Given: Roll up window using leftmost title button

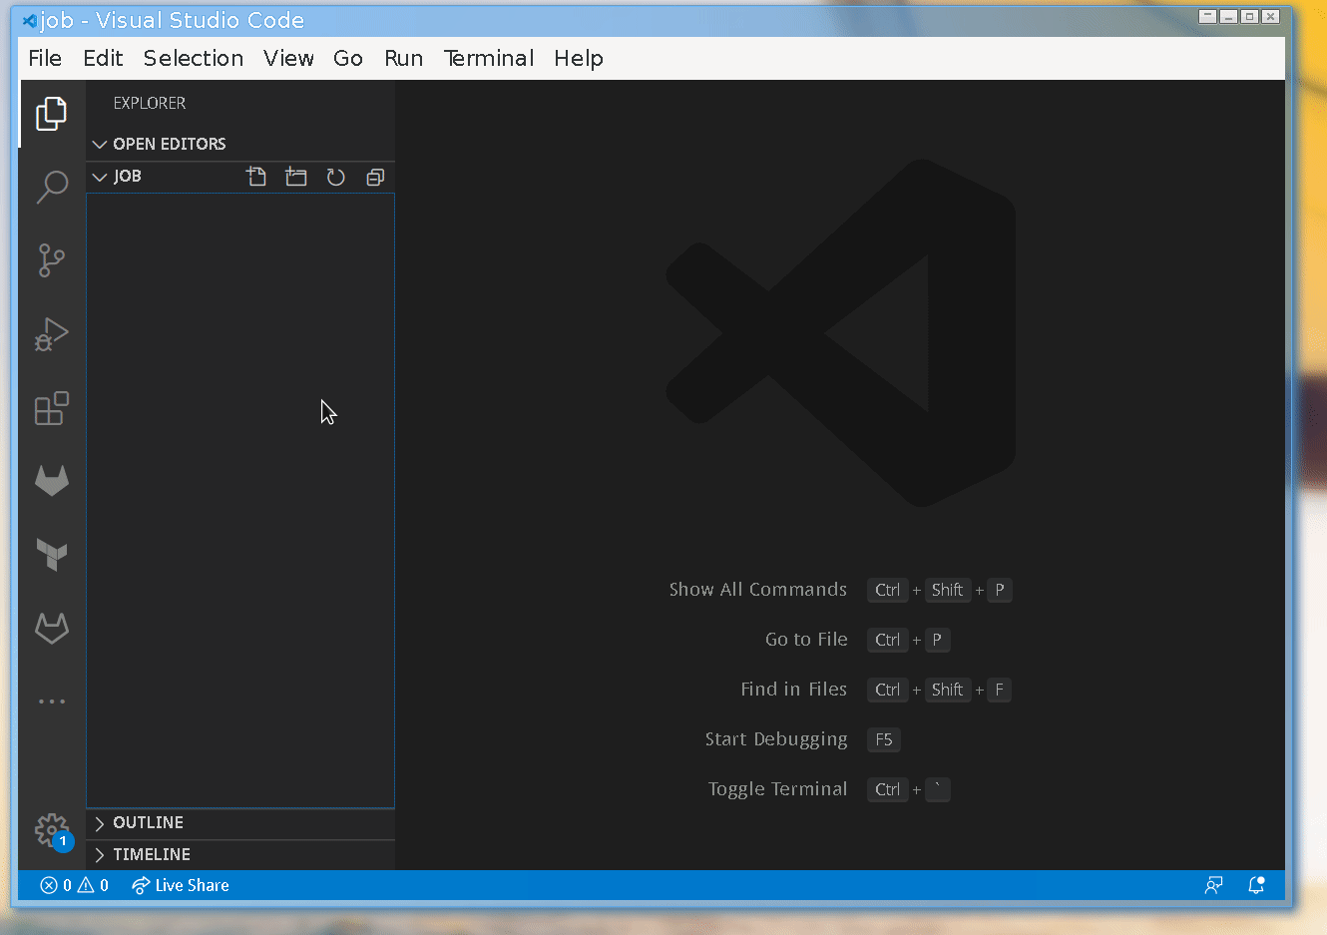Looking at the screenshot, I should [1208, 16].
